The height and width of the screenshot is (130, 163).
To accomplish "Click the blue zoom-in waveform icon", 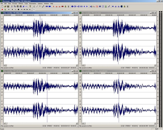I will click(x=50, y=6).
